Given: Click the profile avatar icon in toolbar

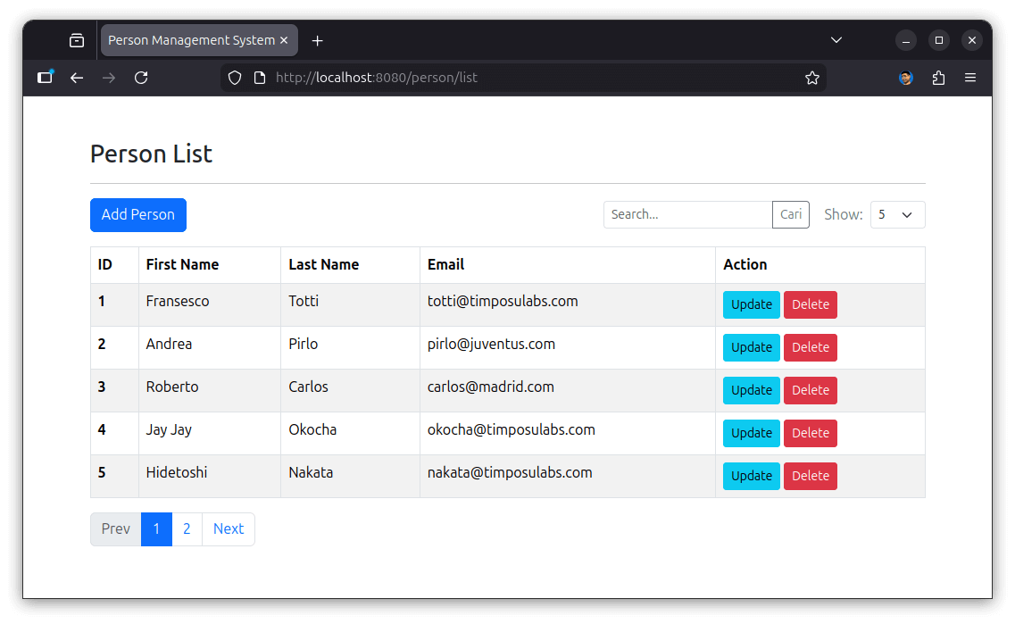Looking at the screenshot, I should tap(906, 78).
